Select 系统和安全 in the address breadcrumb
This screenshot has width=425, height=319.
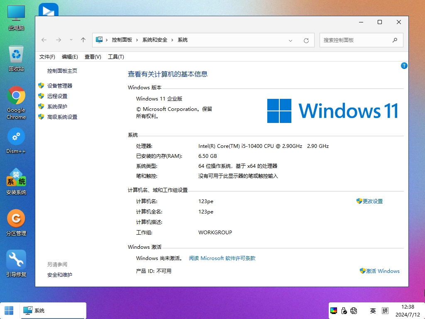click(155, 40)
